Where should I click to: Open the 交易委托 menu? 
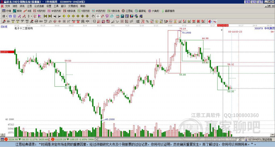point(73,6)
